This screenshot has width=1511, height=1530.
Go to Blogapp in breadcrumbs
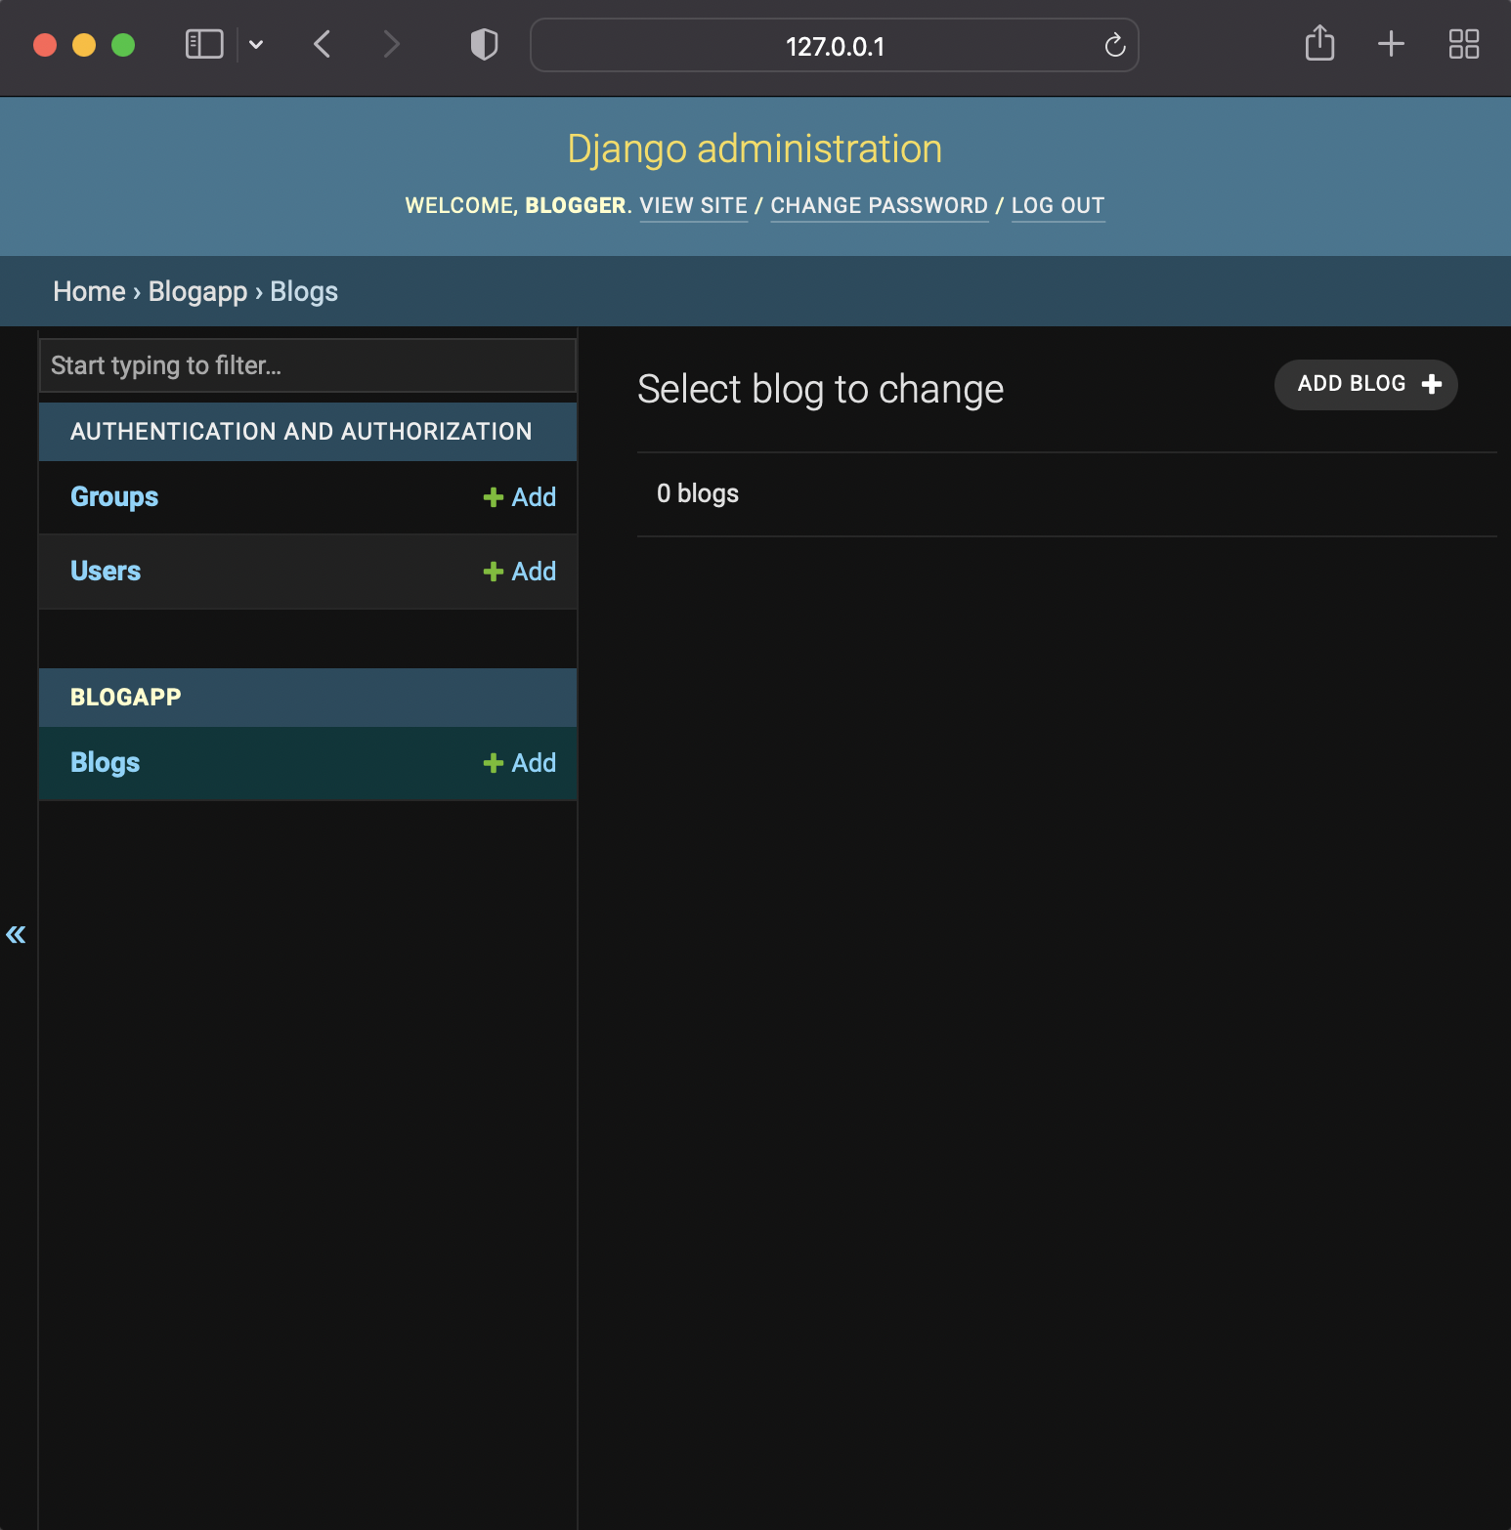[x=197, y=291]
